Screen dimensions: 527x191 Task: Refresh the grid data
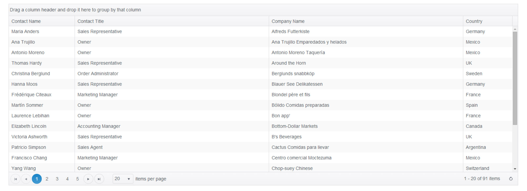tap(511, 179)
